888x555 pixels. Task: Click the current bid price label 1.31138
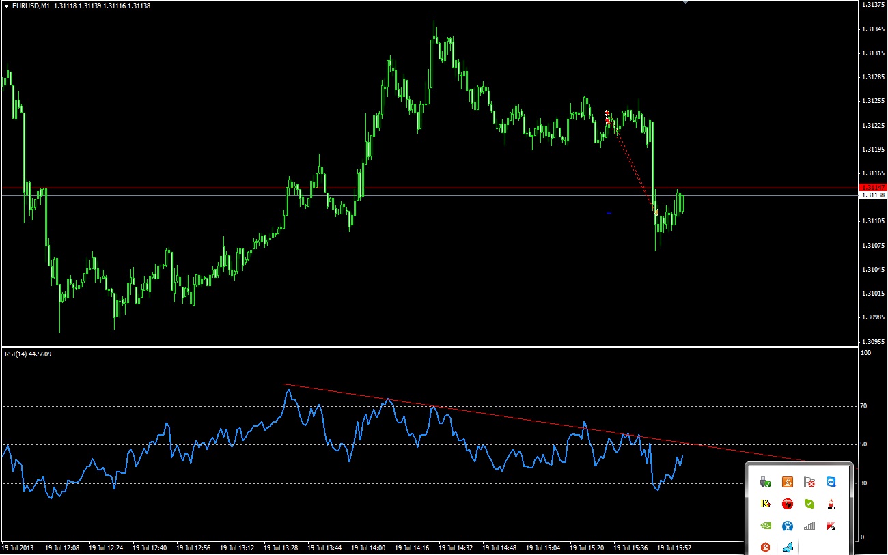coord(873,195)
